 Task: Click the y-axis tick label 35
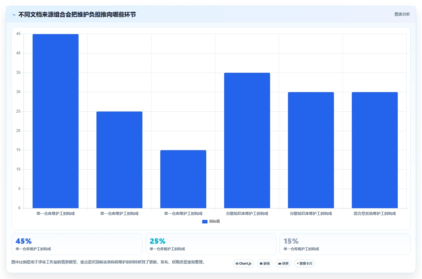[x=18, y=73]
